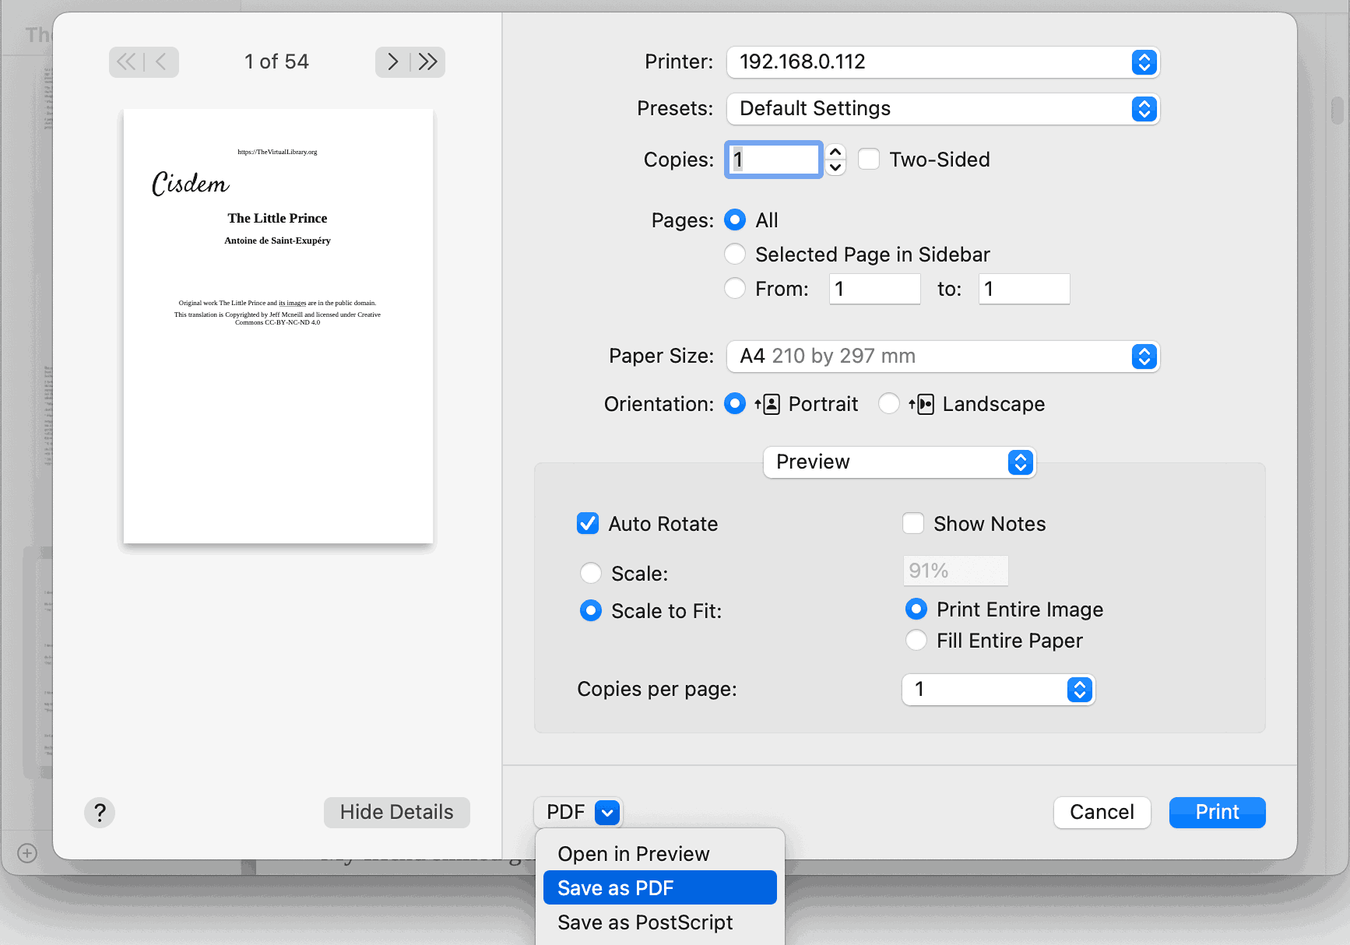Viewport: 1350px width, 945px height.
Task: Uncheck the Auto Rotate checkbox
Action: pyautogui.click(x=588, y=523)
